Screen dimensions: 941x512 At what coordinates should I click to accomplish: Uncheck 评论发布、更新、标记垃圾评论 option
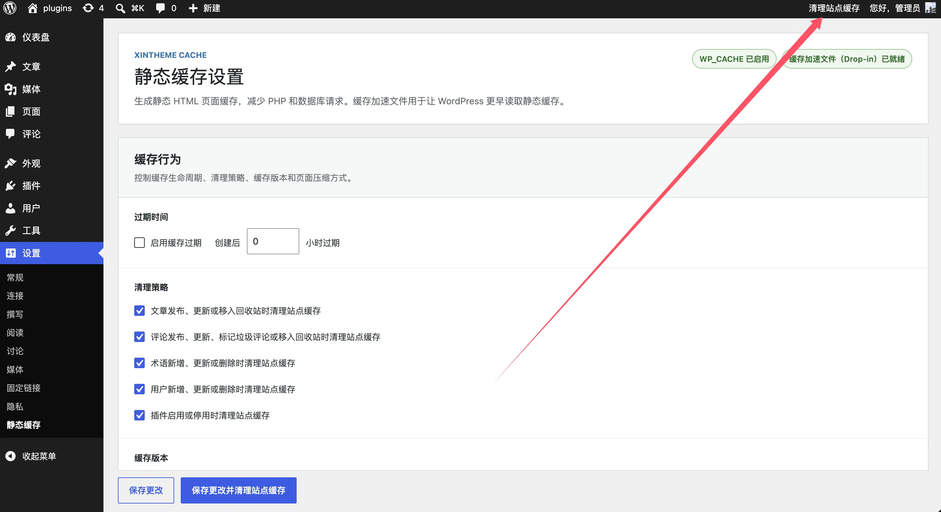[139, 337]
